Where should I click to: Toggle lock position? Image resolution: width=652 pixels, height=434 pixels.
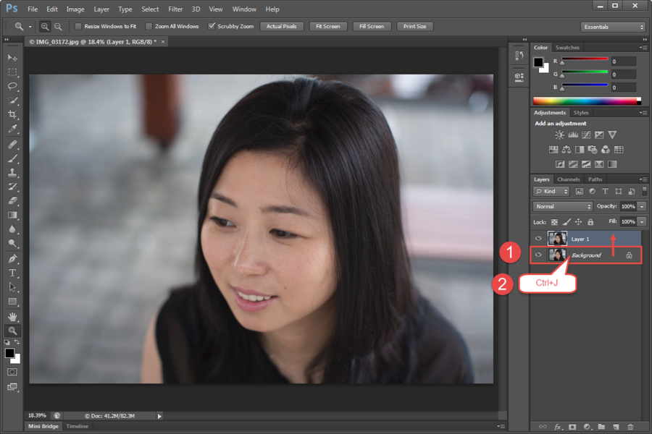pyautogui.click(x=578, y=222)
